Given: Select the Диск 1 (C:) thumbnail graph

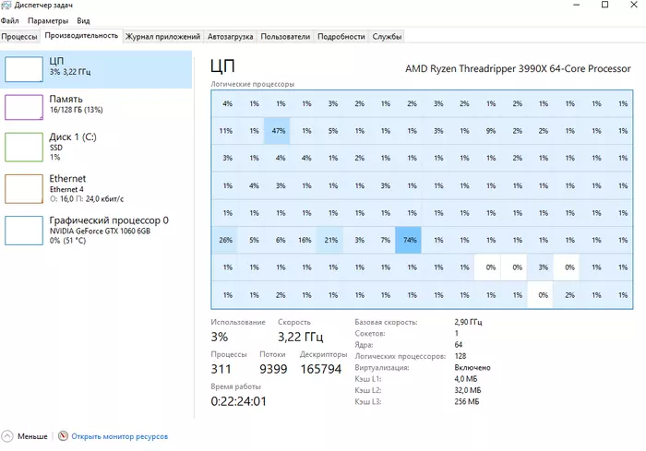Looking at the screenshot, I should coord(24,147).
